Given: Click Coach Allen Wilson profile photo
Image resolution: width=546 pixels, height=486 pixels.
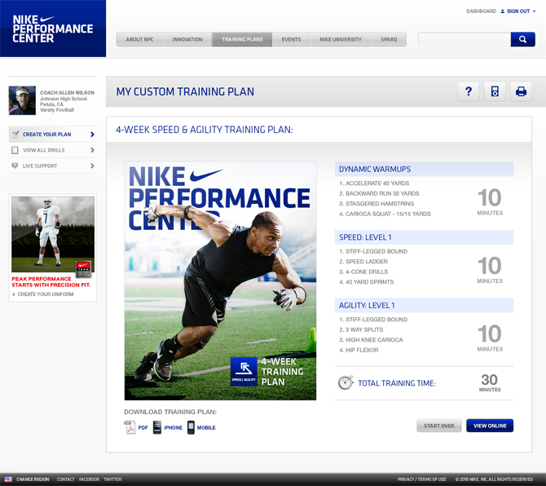Looking at the screenshot, I should click(x=22, y=100).
